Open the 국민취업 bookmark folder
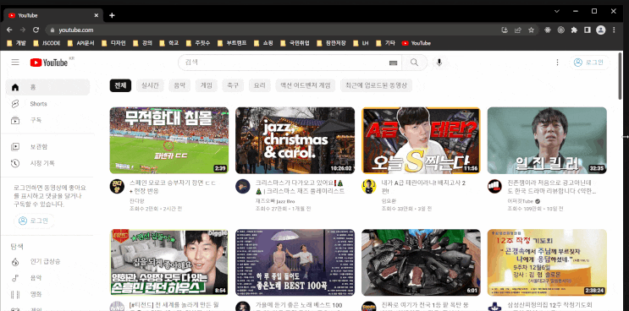 [x=295, y=43]
